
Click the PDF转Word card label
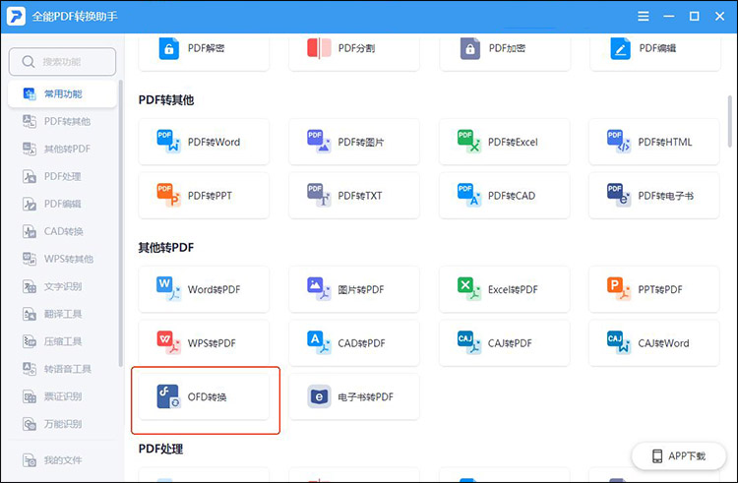coord(214,142)
